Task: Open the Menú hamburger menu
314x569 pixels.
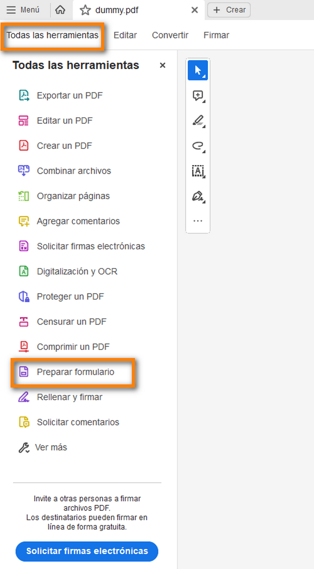Action: [x=24, y=10]
